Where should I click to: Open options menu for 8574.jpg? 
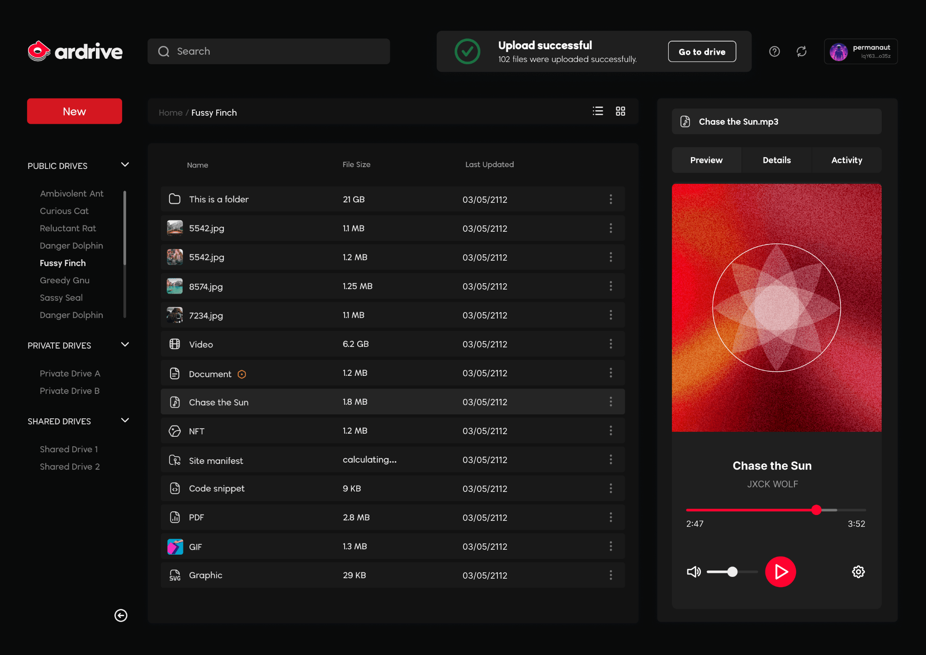tap(611, 286)
